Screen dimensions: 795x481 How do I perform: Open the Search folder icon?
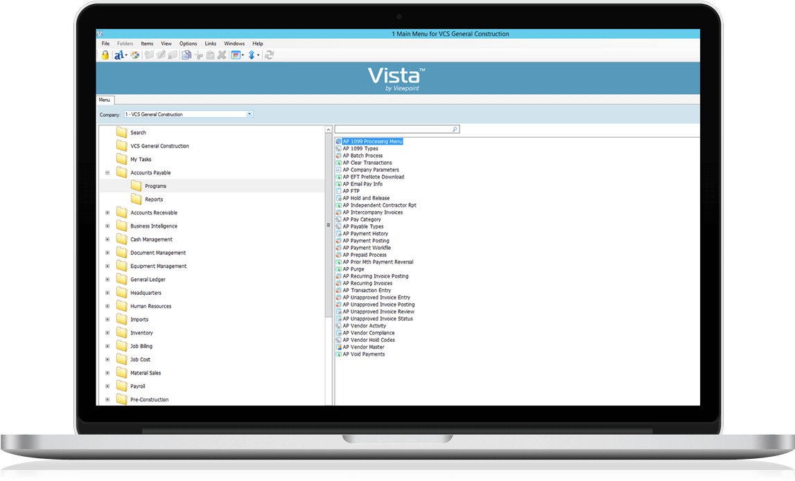pos(122,132)
